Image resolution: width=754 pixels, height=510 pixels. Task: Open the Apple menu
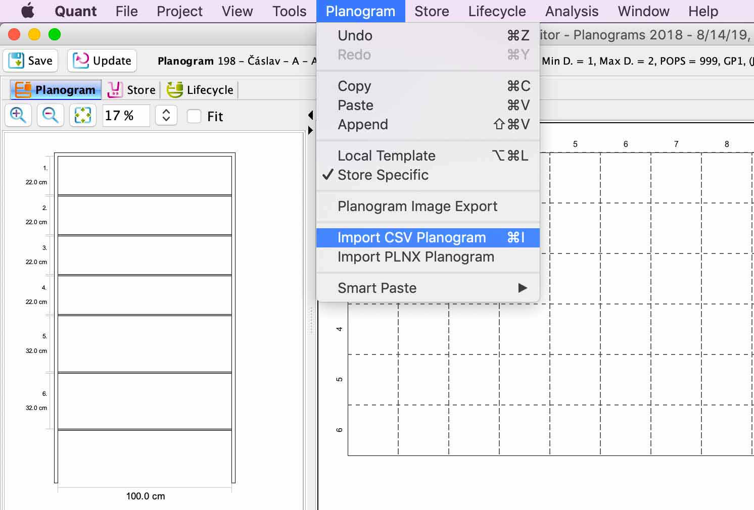click(x=27, y=11)
